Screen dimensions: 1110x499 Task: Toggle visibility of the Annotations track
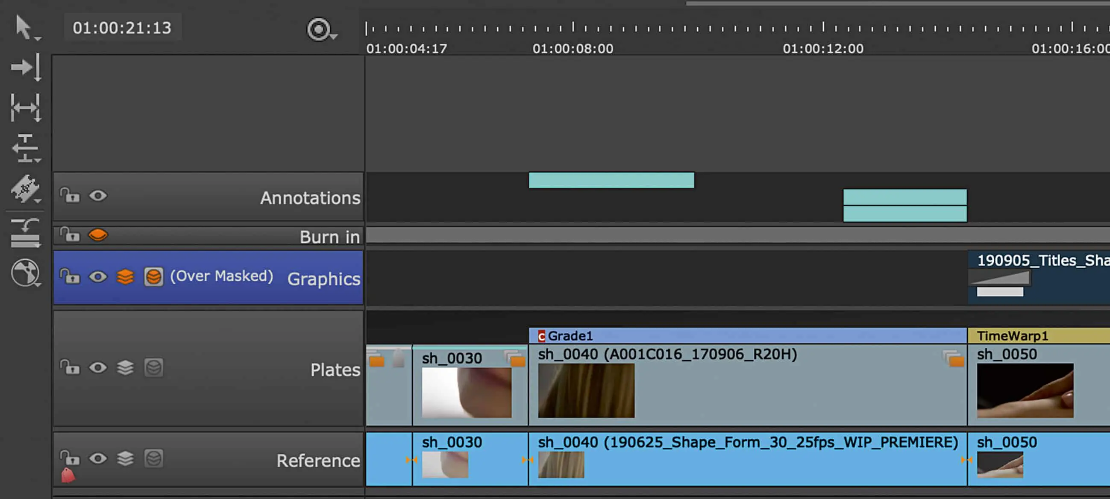pos(98,196)
